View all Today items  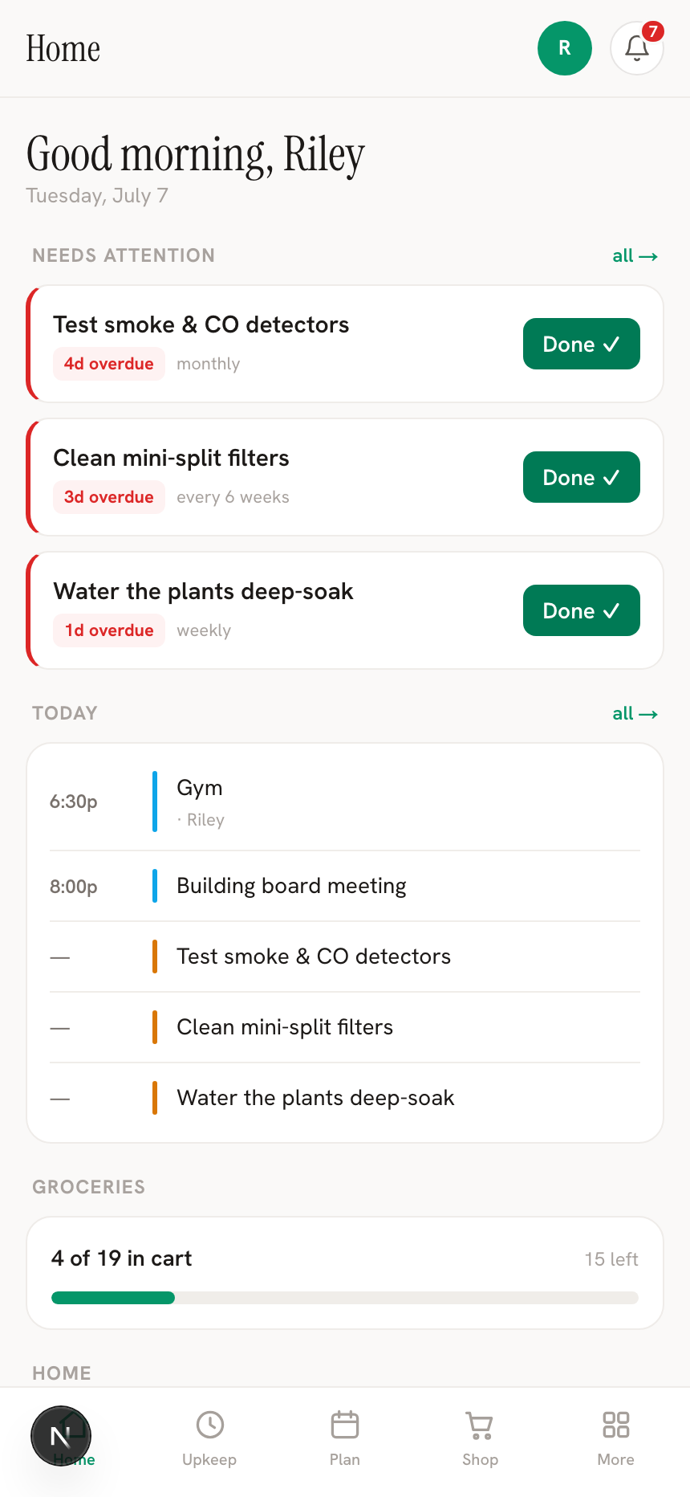click(635, 713)
